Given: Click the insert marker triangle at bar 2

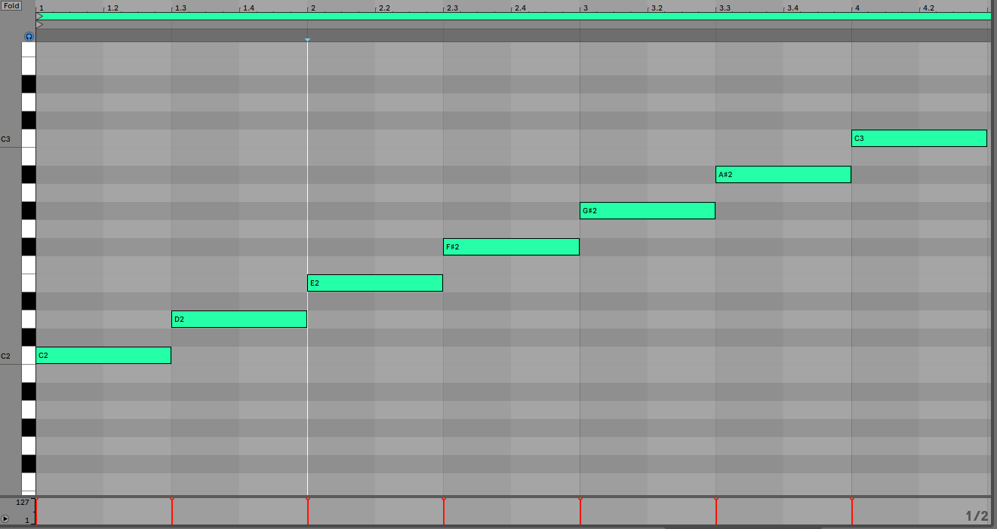Looking at the screenshot, I should (x=307, y=39).
